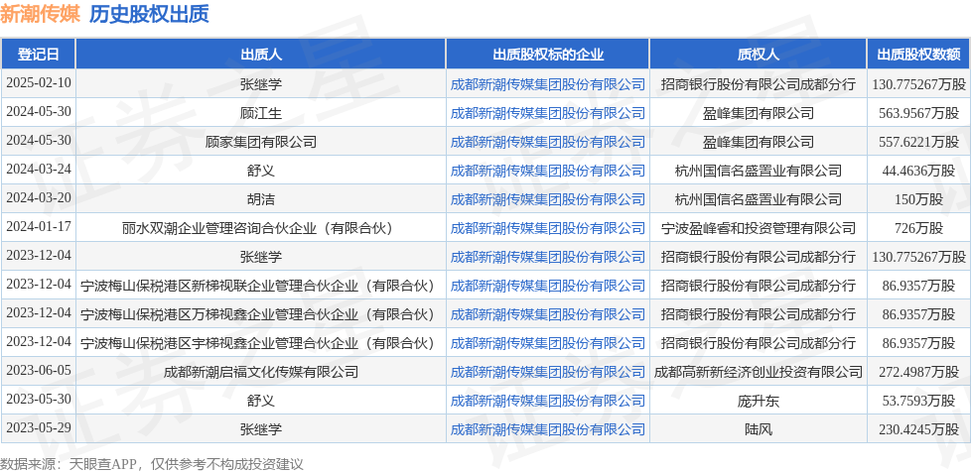The width and height of the screenshot is (971, 473).
Task: Click amount 557.6221万股
Action: (919, 142)
